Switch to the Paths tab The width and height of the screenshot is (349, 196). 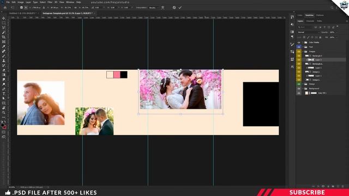click(x=320, y=21)
